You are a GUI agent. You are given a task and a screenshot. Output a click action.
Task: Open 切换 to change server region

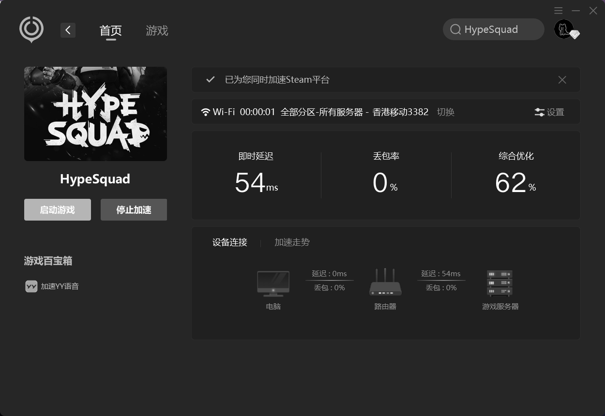click(x=445, y=112)
